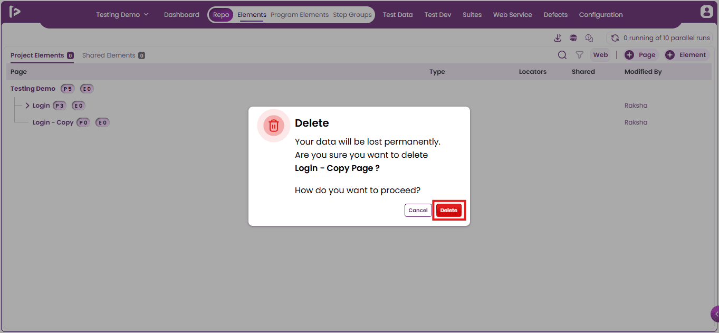Click 'Login - Copy Page ?' text in dialog
Screen dimensions: 719x333
[x=337, y=168]
